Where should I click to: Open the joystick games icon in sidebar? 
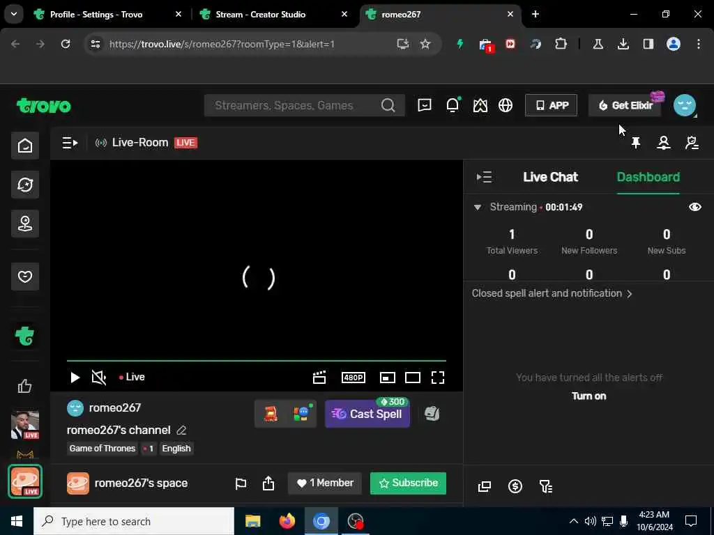pyautogui.click(x=25, y=224)
